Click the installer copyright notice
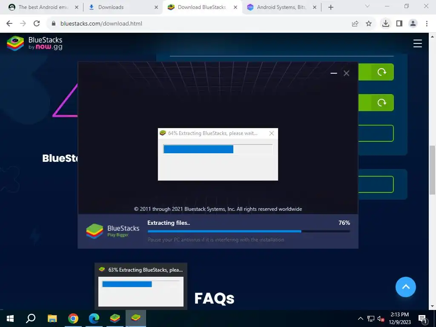Image resolution: width=436 pixels, height=327 pixels. click(x=218, y=209)
